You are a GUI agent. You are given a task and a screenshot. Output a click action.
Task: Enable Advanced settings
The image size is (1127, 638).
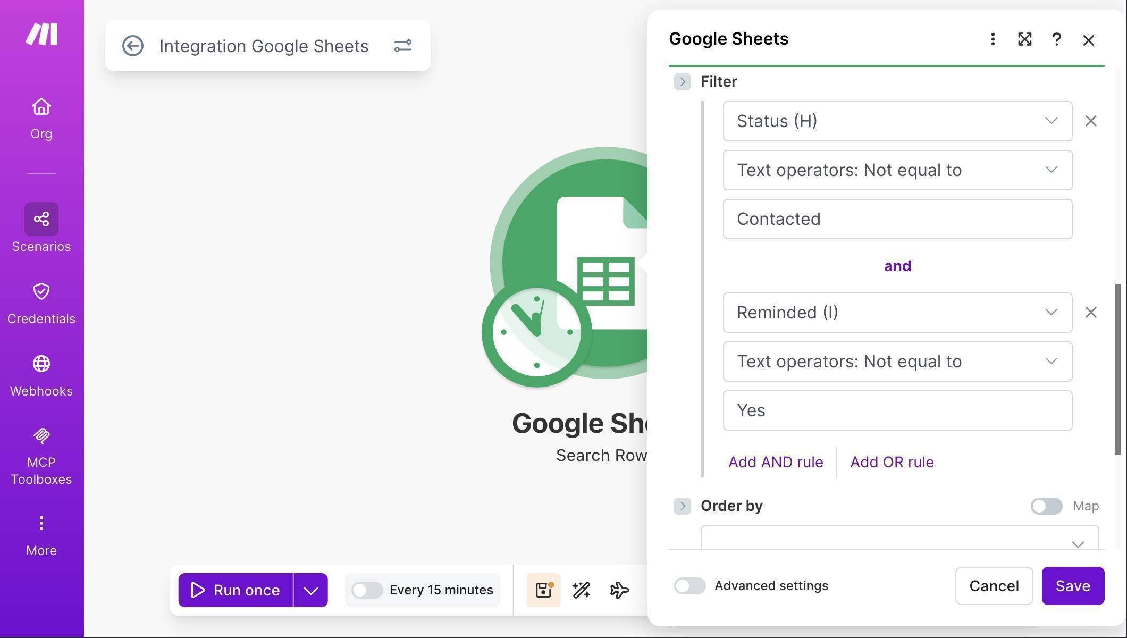[x=689, y=586]
